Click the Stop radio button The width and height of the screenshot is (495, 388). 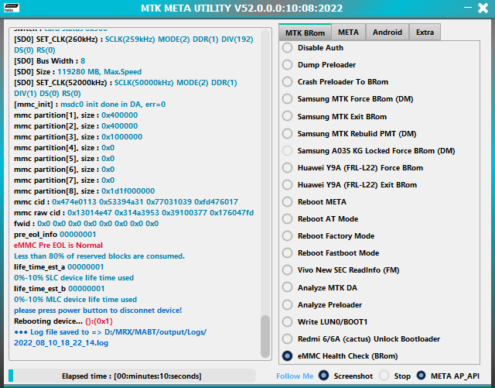click(x=384, y=376)
